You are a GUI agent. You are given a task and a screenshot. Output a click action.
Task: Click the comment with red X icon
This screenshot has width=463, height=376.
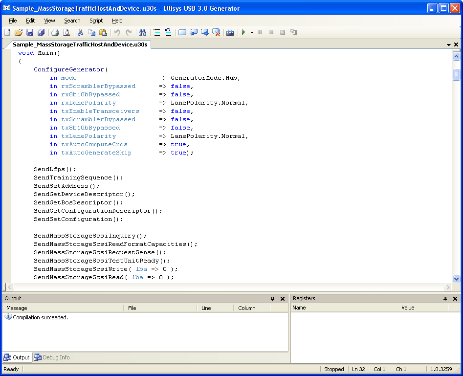(216, 32)
